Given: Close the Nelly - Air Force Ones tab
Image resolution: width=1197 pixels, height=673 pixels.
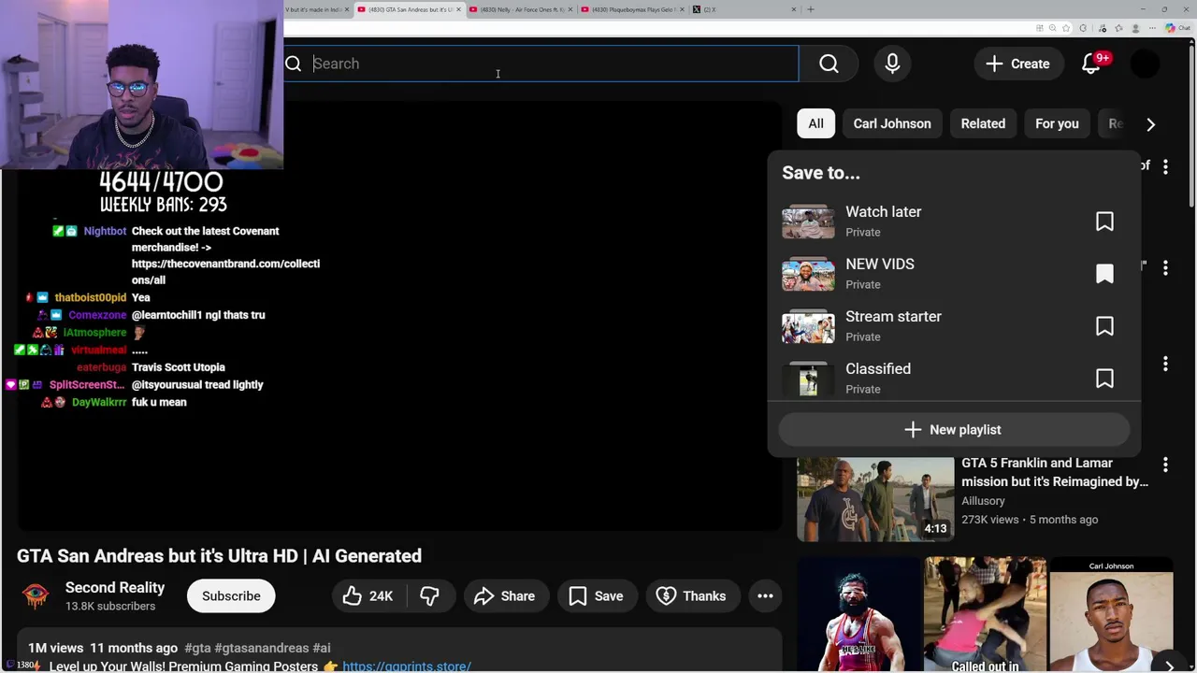Looking at the screenshot, I should (x=570, y=9).
